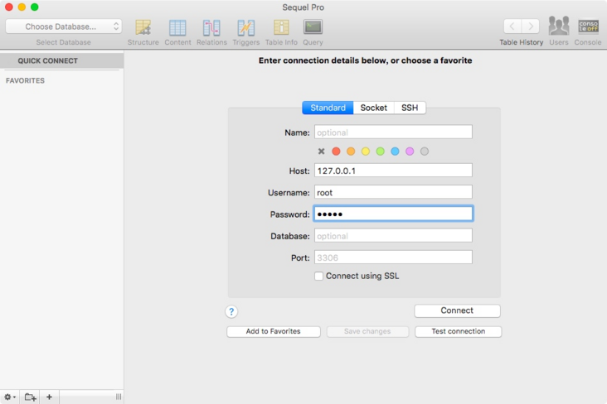Open the Structure view icon
The image size is (607, 404).
pos(143,28)
